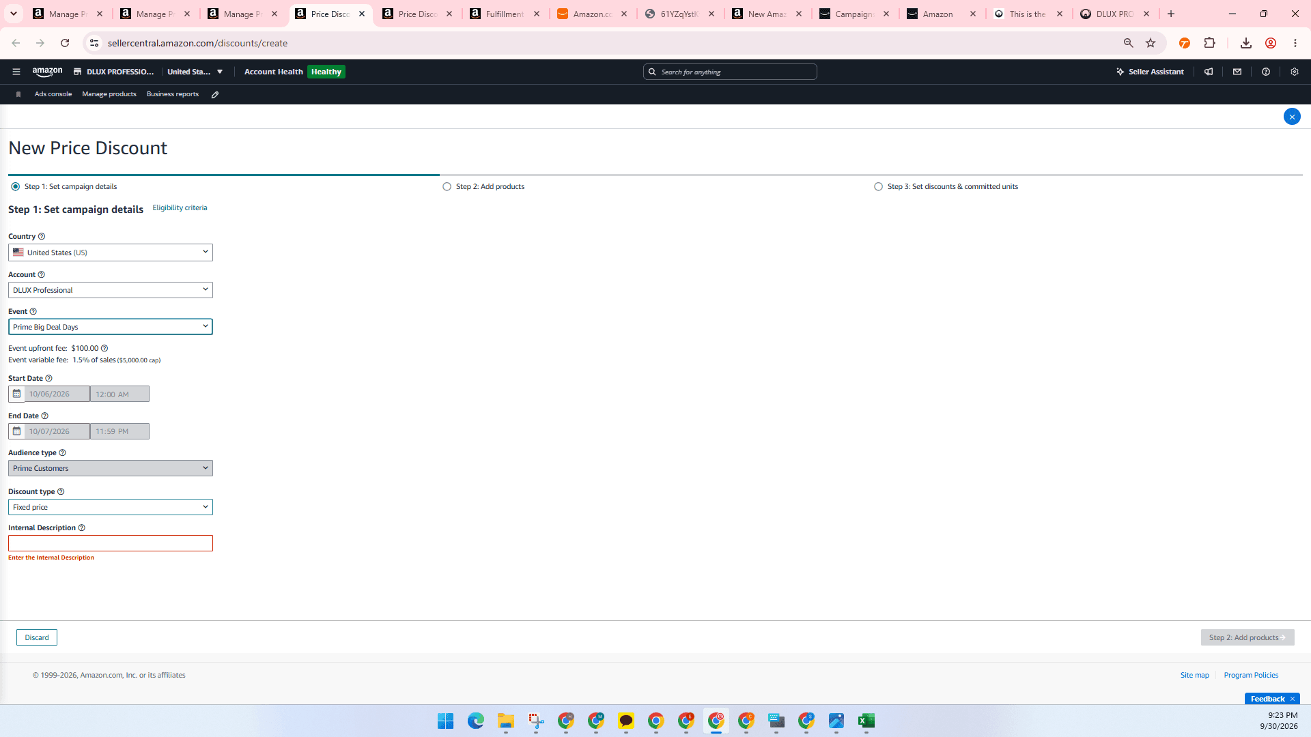Open the Seller Assistant sparkle button
Image resolution: width=1311 pixels, height=737 pixels.
tap(1150, 72)
